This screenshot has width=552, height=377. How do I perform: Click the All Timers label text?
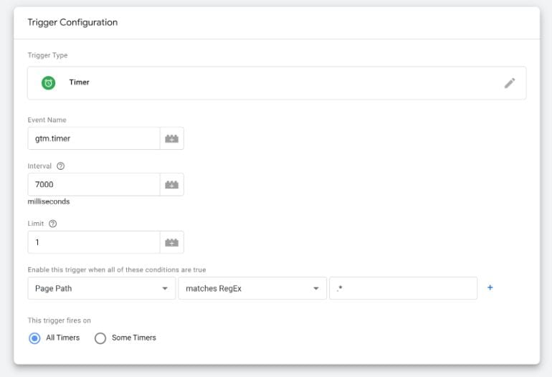(62, 338)
